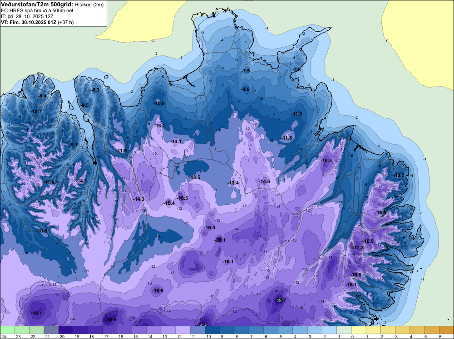This screenshot has height=339, width=454.
Task: Click the -11.9 temperature label
Action: (x=122, y=150)
